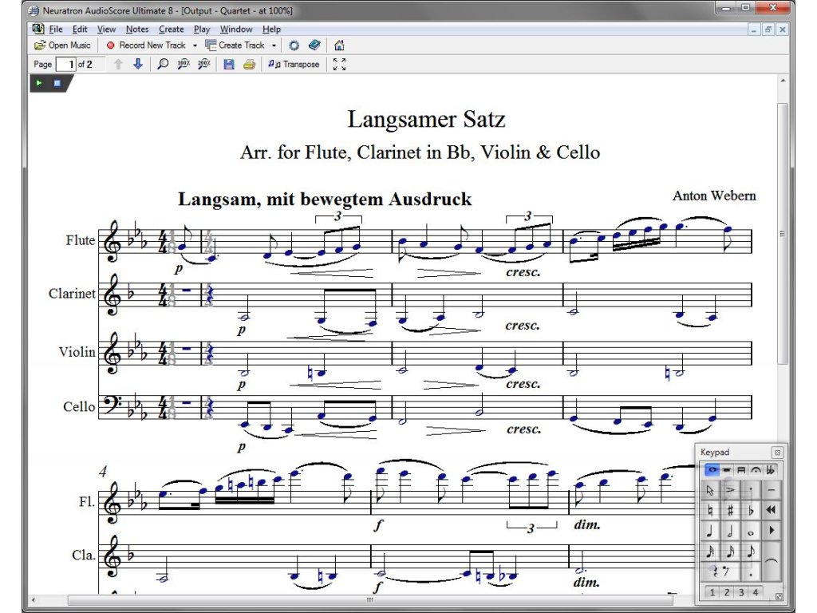Click the home icon in toolbar

(x=339, y=45)
